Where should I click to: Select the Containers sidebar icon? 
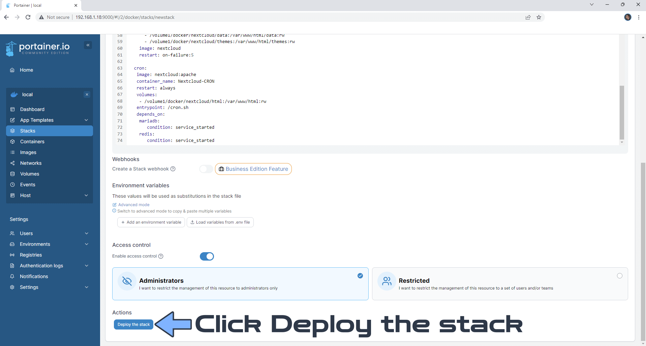12,141
